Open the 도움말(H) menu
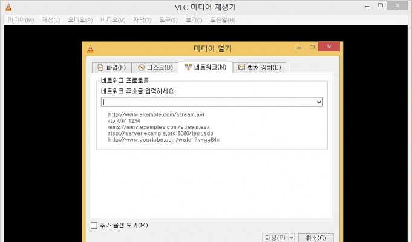The image size is (412, 242). click(223, 20)
